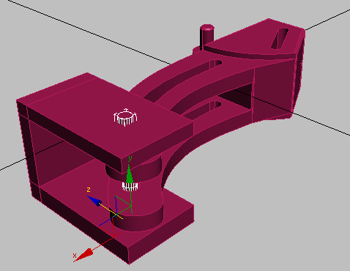
Task: Select the white helper gizmo on the top plate
Action: (x=125, y=118)
